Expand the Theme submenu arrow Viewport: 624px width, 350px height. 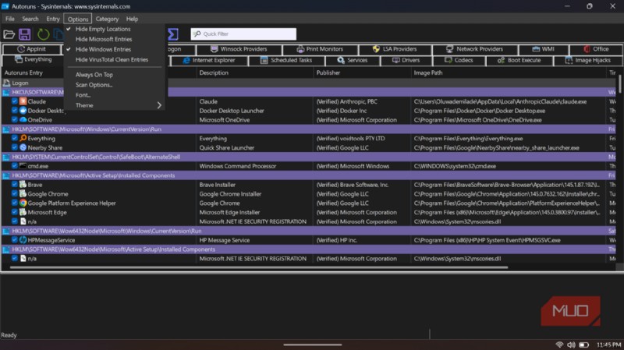pyautogui.click(x=159, y=105)
